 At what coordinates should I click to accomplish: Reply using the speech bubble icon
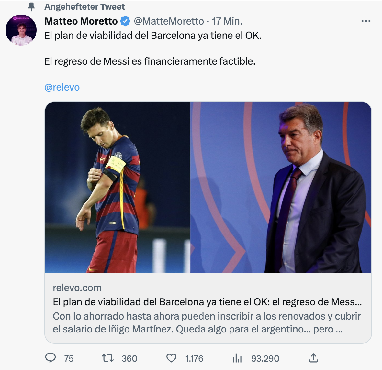click(x=51, y=358)
